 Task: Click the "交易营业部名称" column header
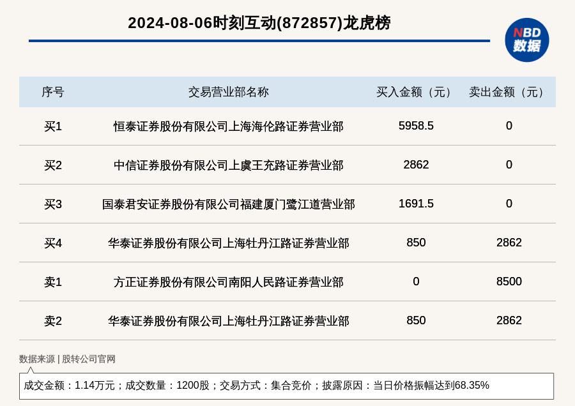pyautogui.click(x=229, y=92)
